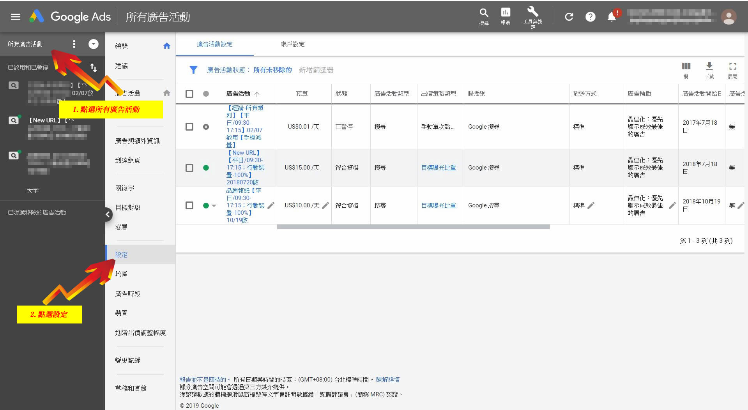Click the horizontal scrollbar under the table

click(x=413, y=227)
